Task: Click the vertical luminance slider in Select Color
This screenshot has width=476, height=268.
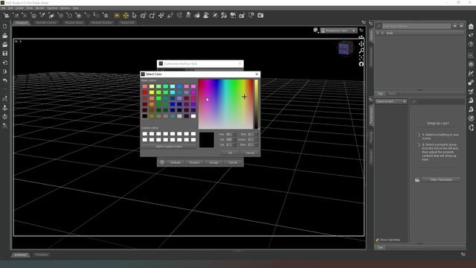Action: tap(256, 104)
